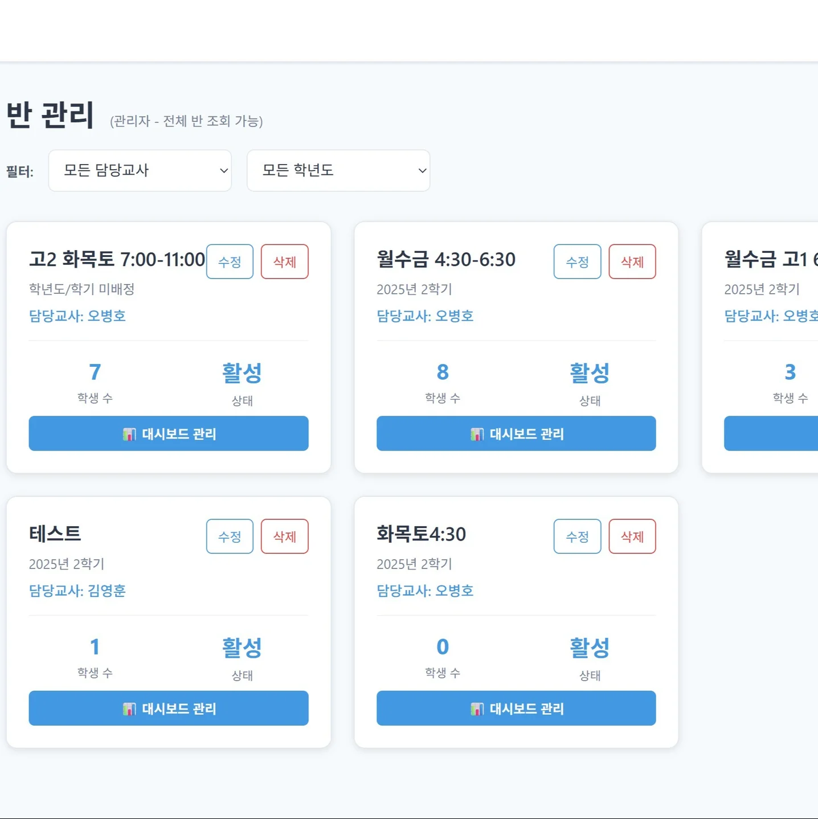818x819 pixels.
Task: Click 수정 on the 월수금 4:30-6:30 card
Action: click(x=577, y=262)
